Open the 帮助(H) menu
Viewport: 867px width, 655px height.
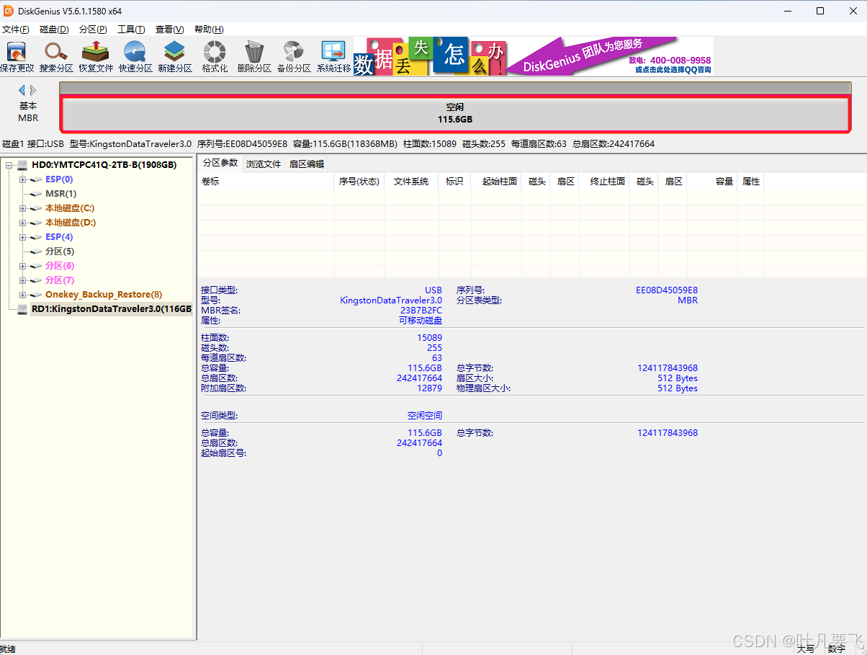pos(209,30)
